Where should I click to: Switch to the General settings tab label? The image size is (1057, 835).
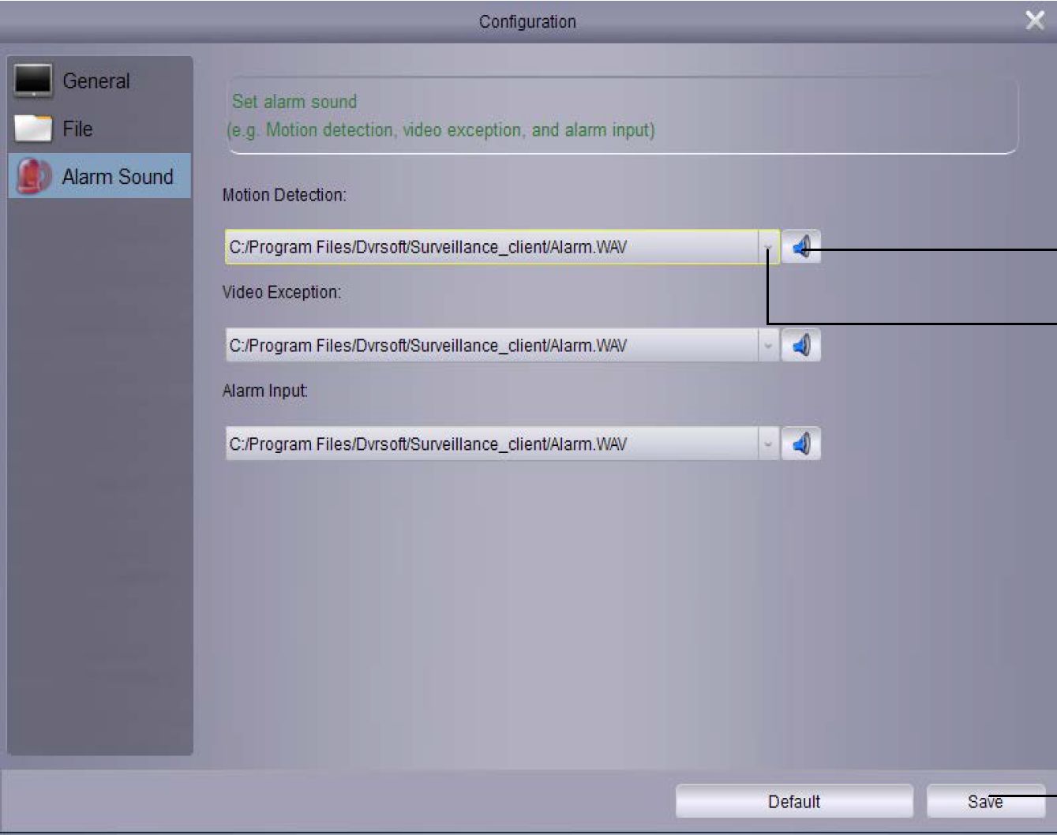pos(96,81)
